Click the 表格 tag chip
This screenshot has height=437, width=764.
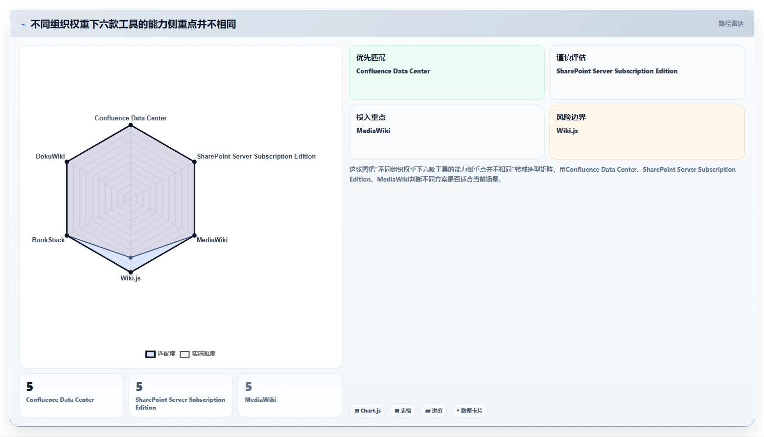[x=403, y=411]
